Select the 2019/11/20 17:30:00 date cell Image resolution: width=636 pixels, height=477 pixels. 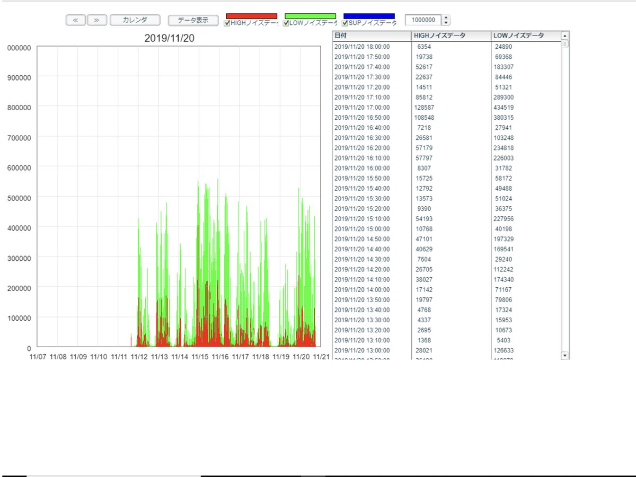click(362, 77)
